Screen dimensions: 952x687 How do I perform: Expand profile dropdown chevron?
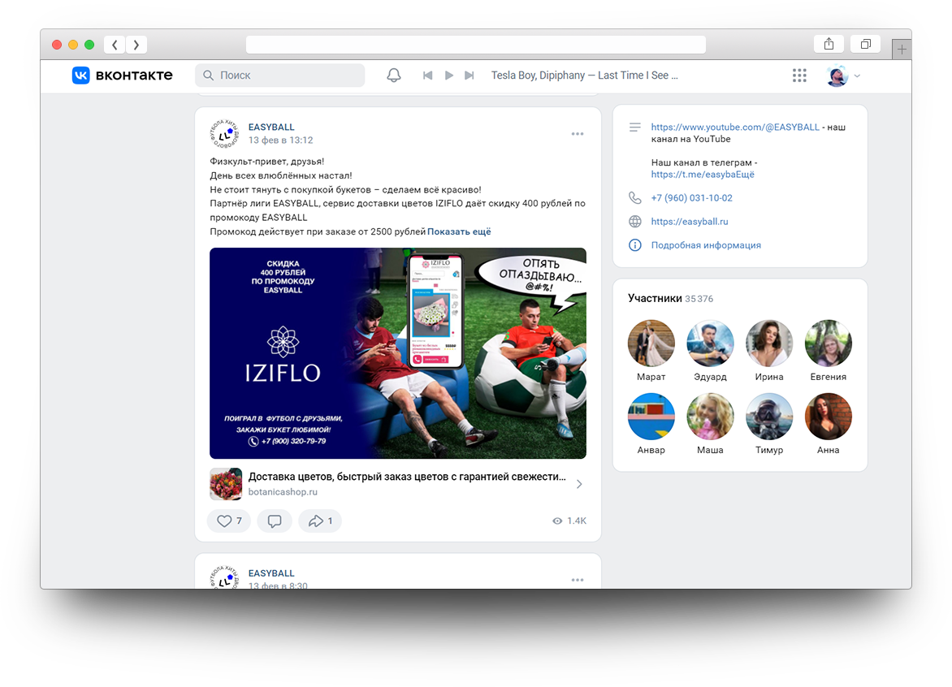point(857,76)
